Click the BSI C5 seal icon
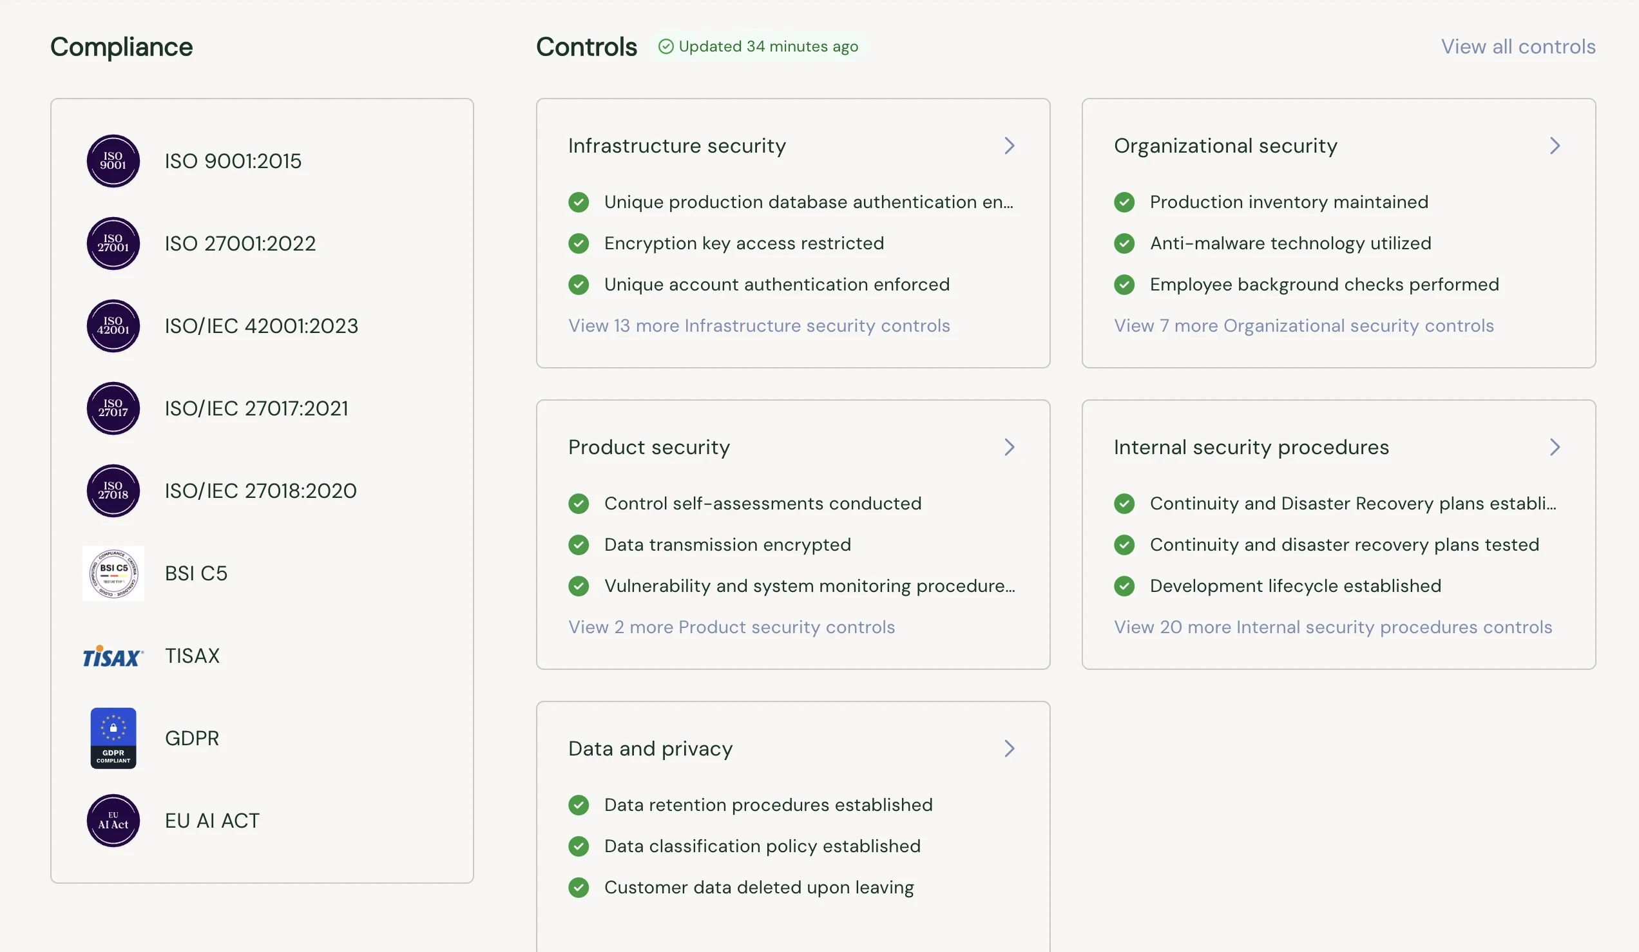The image size is (1639, 952). coord(113,573)
